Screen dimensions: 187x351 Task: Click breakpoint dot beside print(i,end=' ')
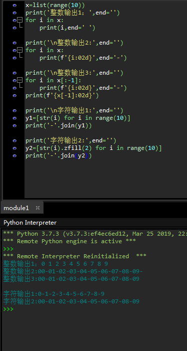coord(14,28)
